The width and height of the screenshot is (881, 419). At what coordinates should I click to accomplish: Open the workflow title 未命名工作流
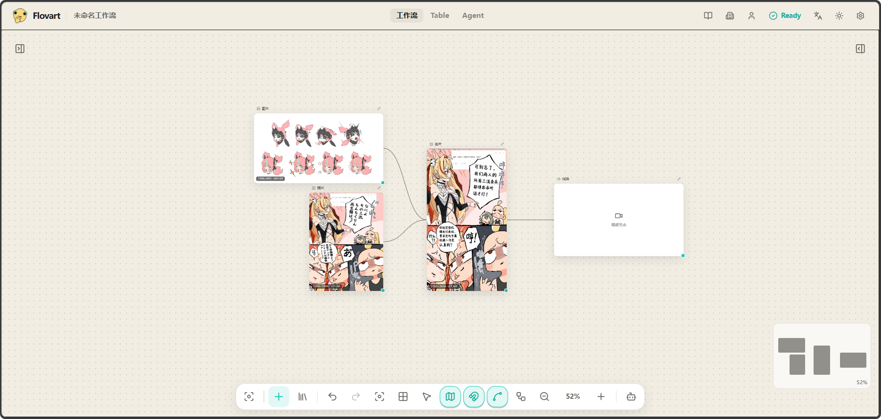pos(95,16)
